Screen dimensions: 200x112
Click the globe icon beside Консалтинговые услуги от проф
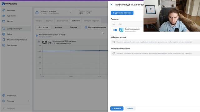click(x=37, y=35)
